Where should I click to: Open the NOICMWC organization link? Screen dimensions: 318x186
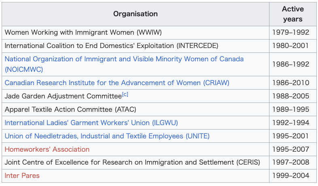[x=124, y=64]
